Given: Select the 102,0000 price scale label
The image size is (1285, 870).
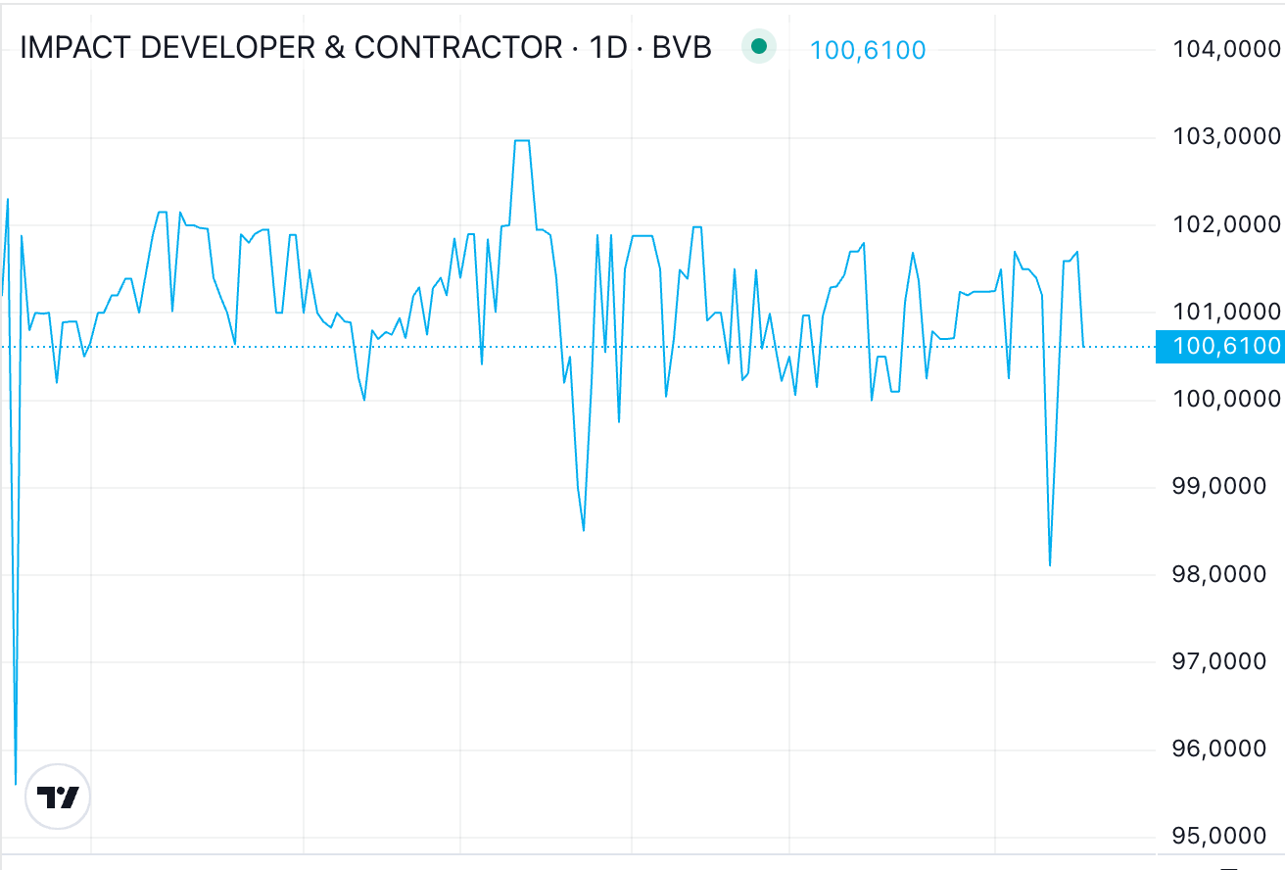Looking at the screenshot, I should (1226, 224).
